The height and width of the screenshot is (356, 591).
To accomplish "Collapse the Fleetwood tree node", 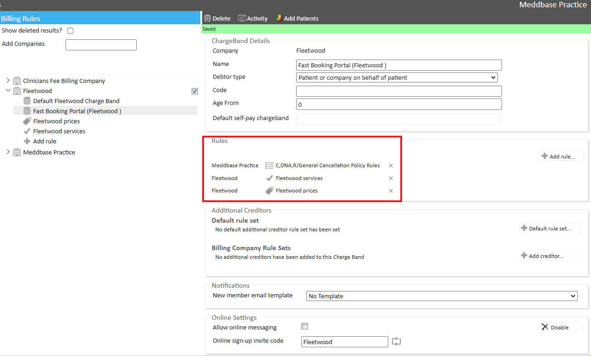I will tap(8, 91).
